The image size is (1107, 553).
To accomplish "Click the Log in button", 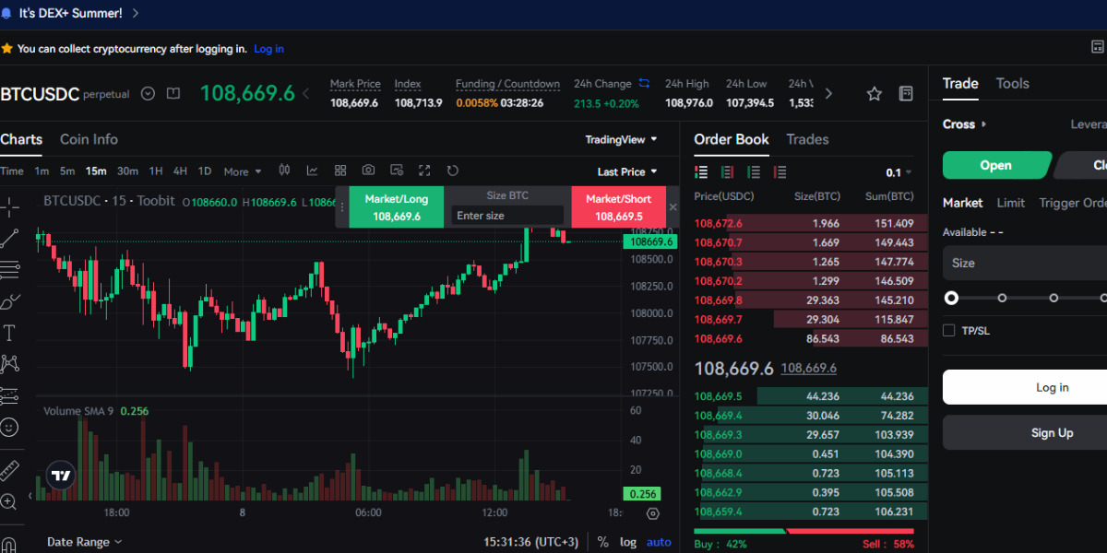I will coord(1052,387).
